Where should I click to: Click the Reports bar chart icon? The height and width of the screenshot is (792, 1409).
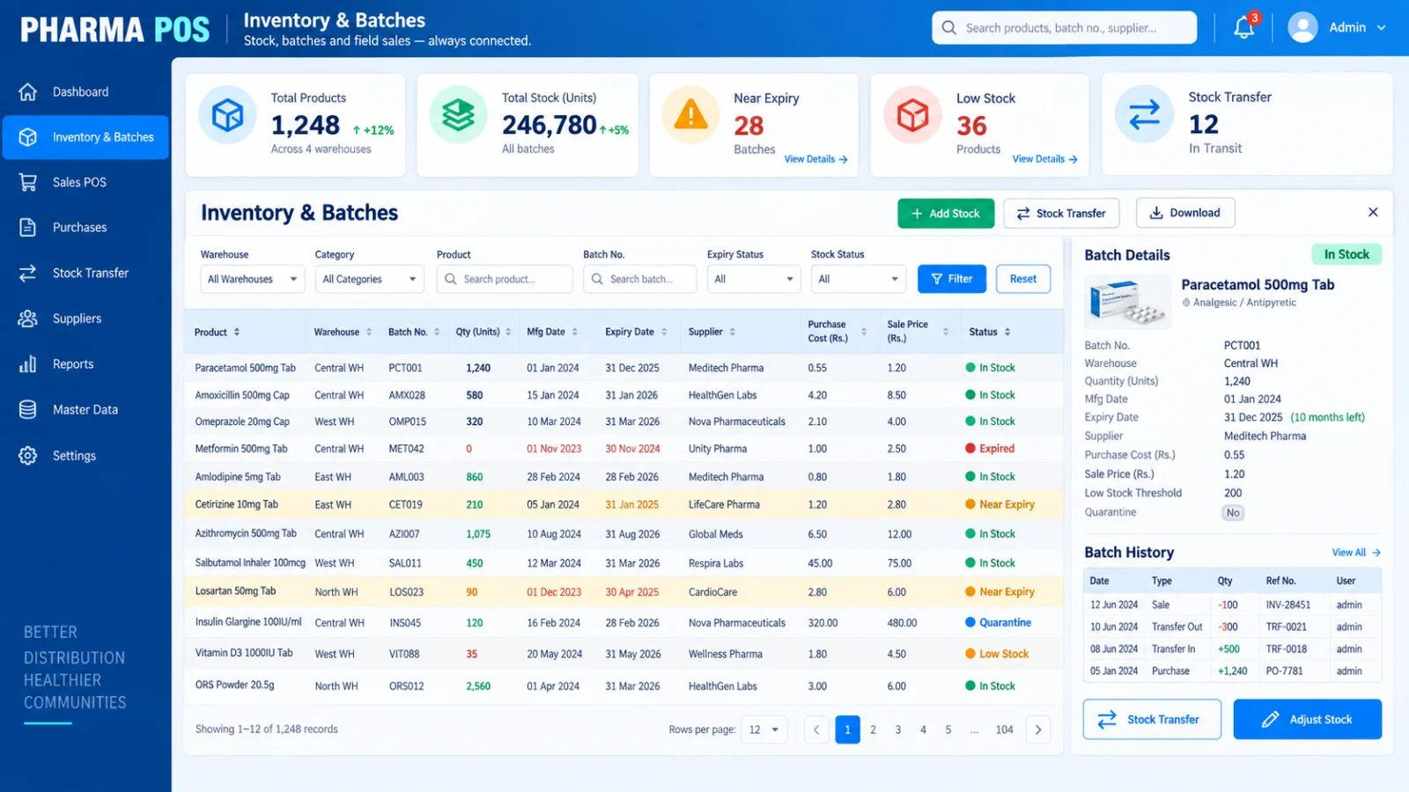(x=28, y=363)
